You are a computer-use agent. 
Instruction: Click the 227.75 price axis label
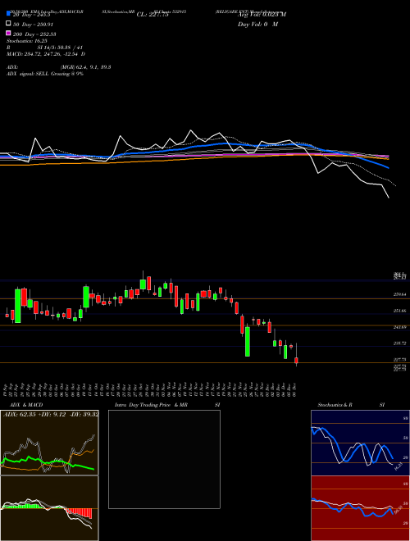click(399, 359)
